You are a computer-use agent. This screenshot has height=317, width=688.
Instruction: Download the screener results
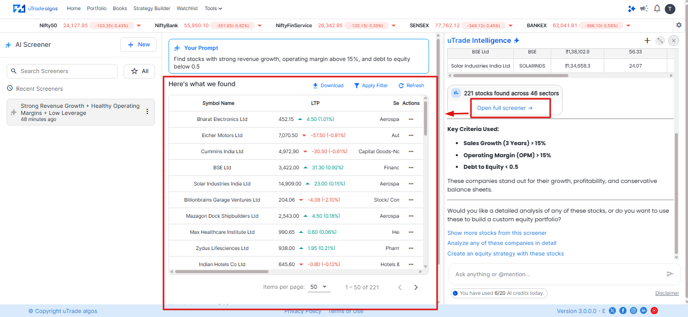point(328,86)
